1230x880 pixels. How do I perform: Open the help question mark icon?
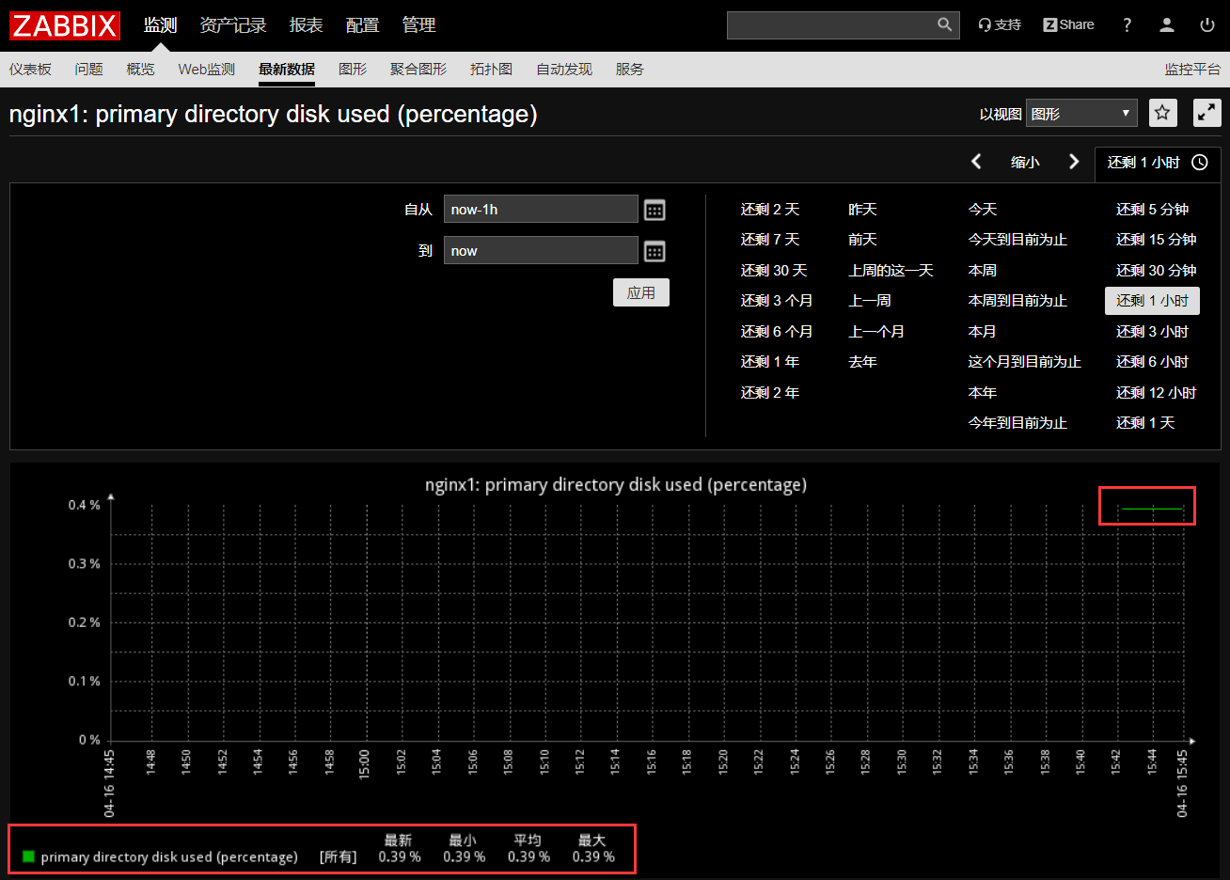[1127, 25]
